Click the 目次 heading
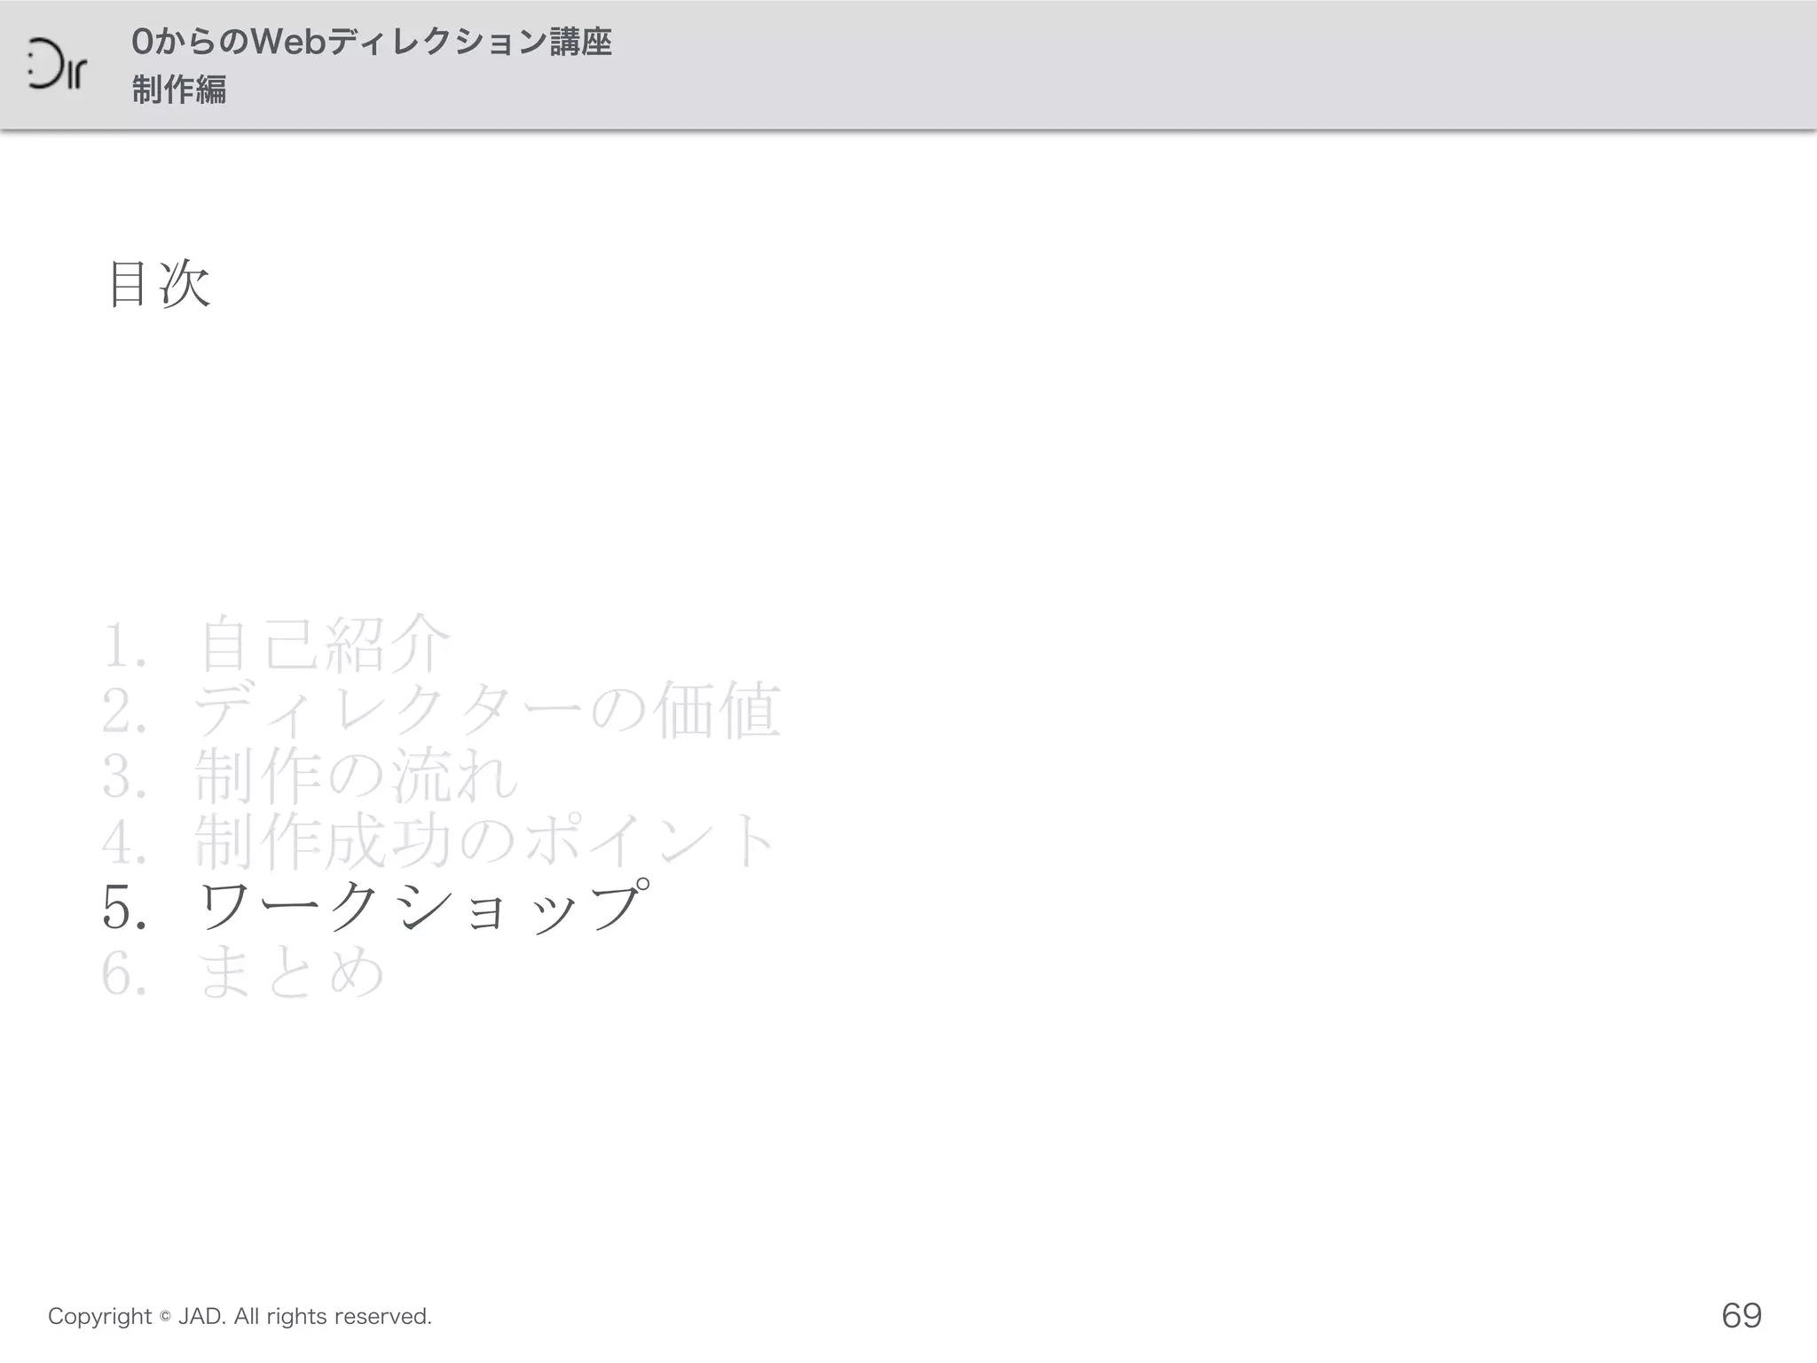This screenshot has height=1363, width=1817. (159, 284)
